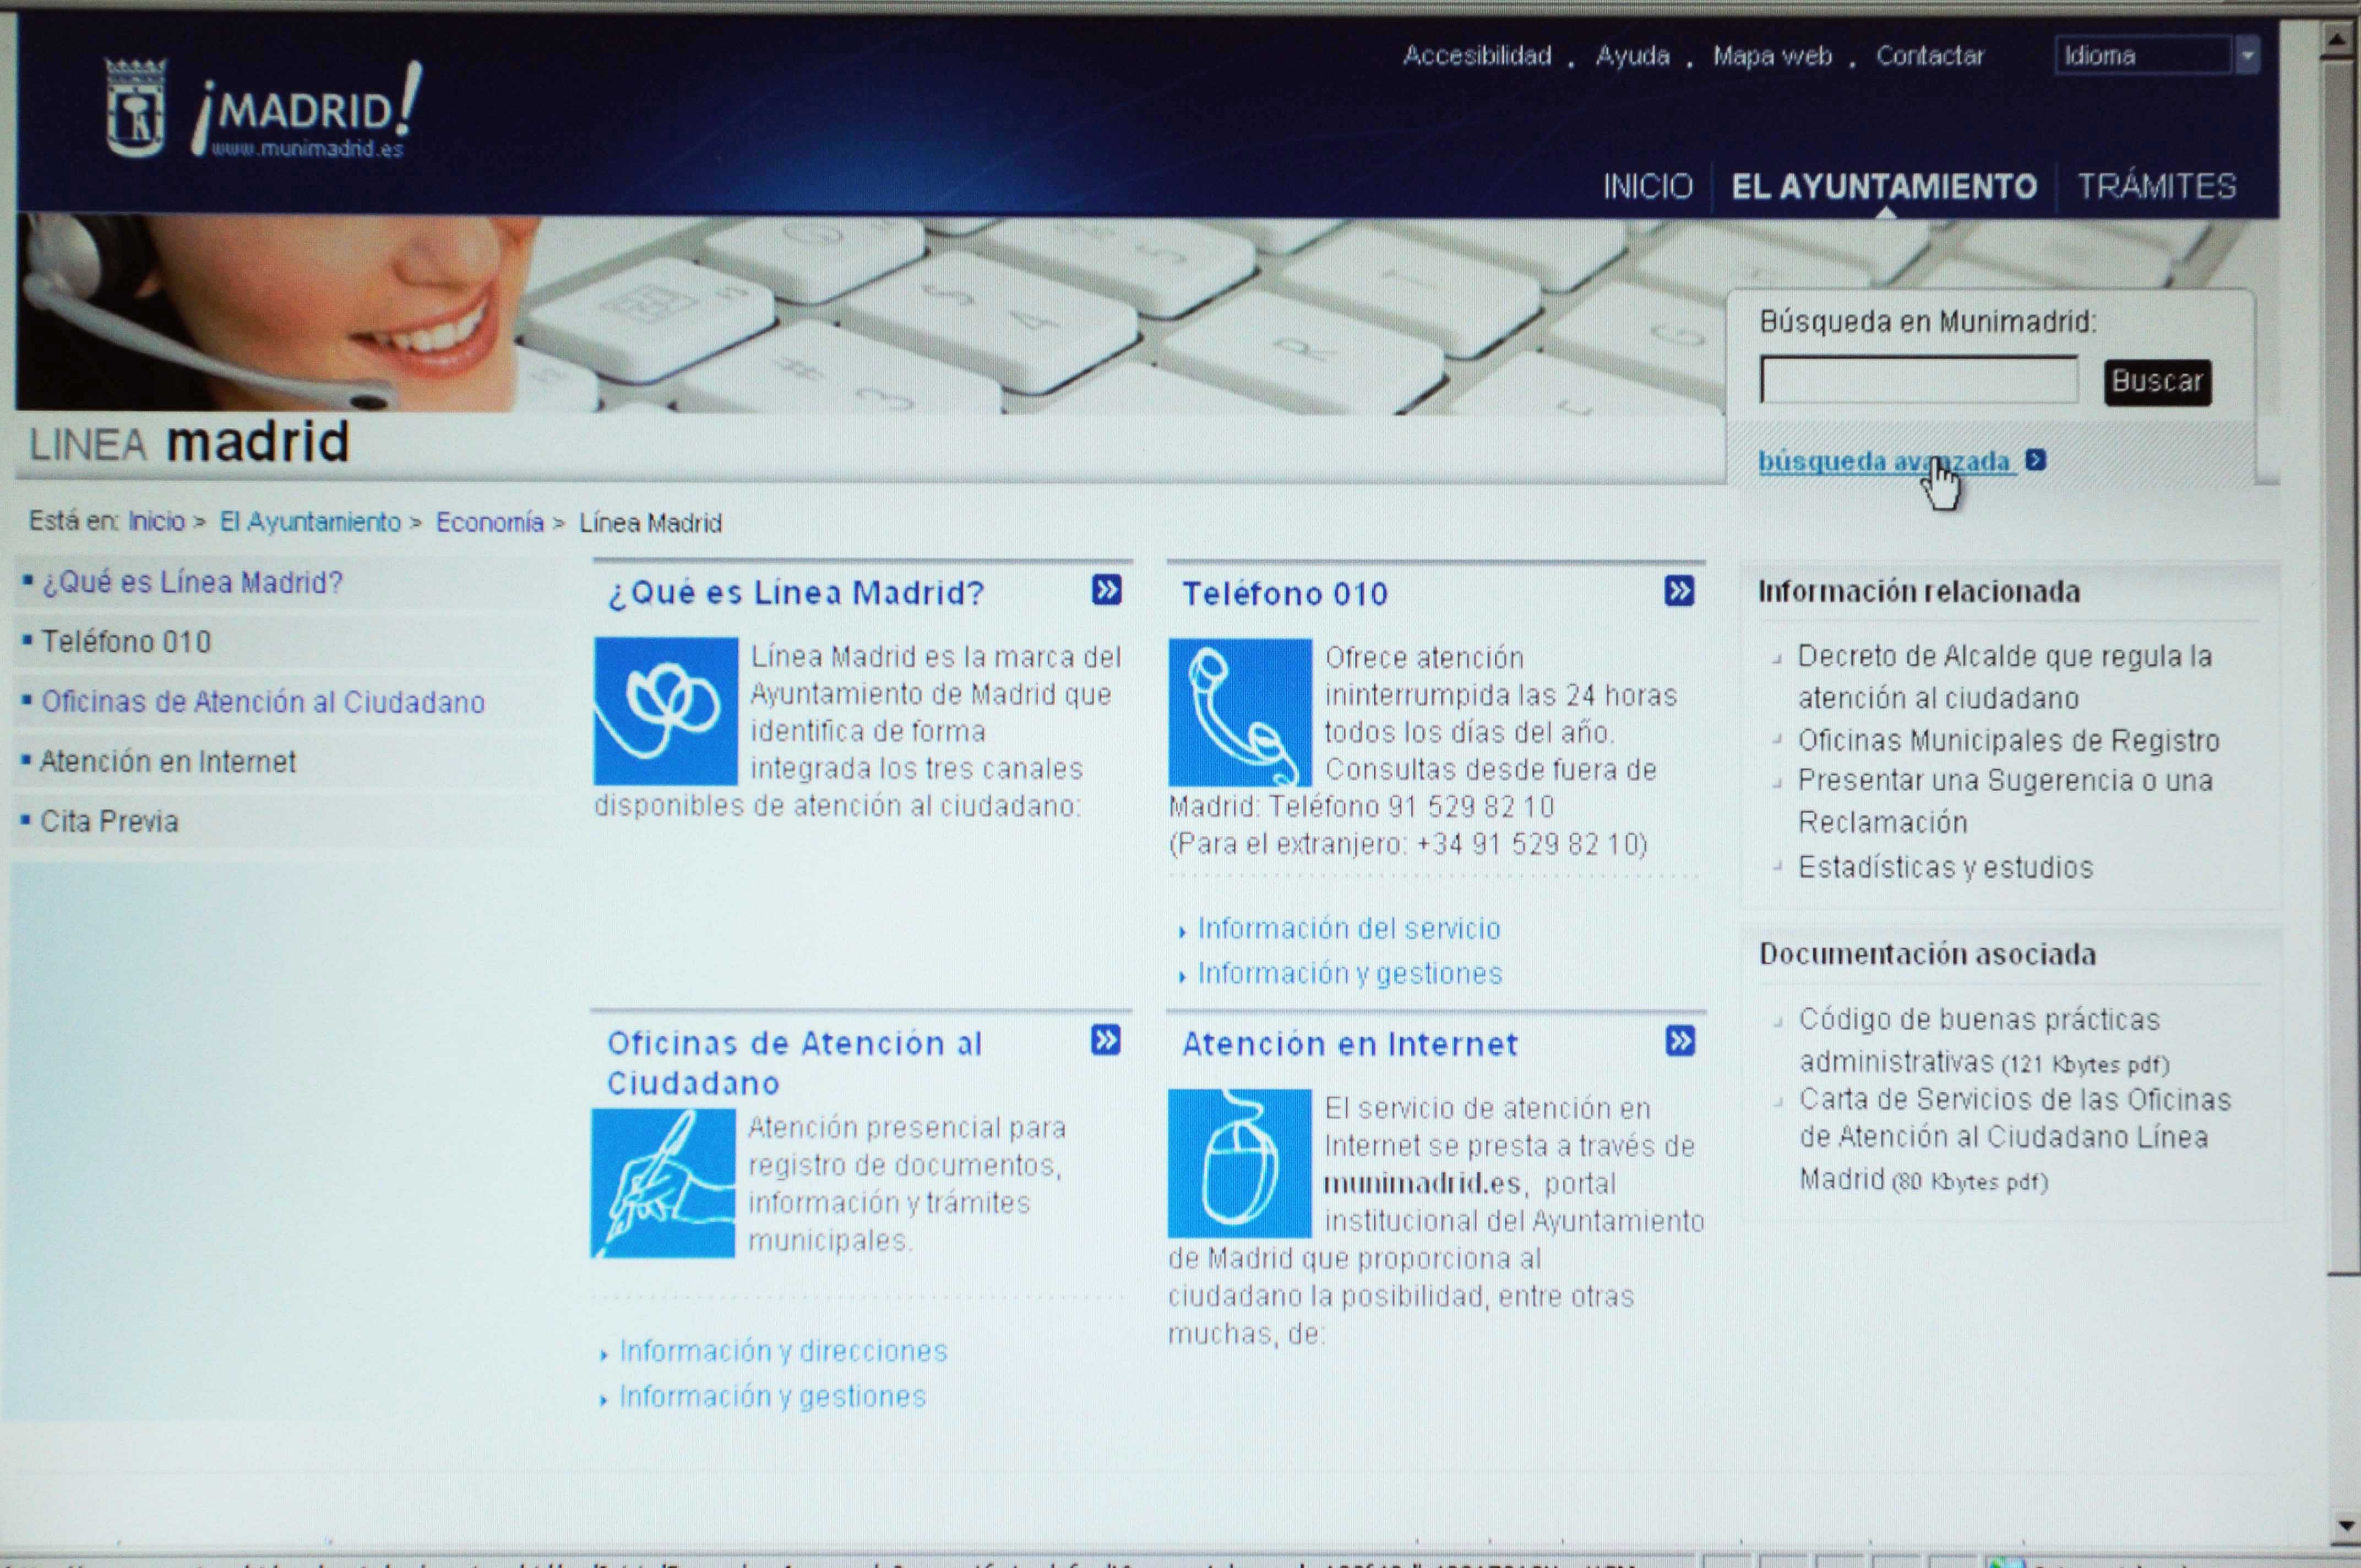
Task: Click the telephone handset icon image
Action: [x=1240, y=712]
